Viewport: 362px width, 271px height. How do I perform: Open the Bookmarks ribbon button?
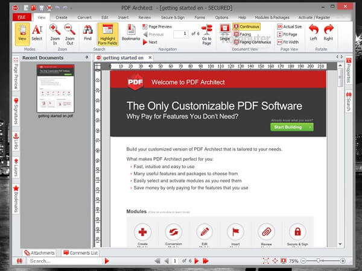pyautogui.click(x=131, y=33)
